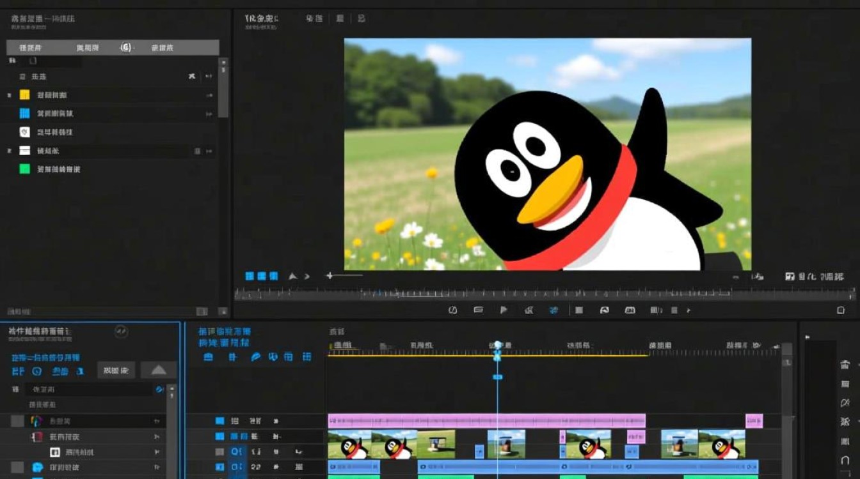
Task: Click the multicolored icon in the lower-left list
Action: point(36,421)
